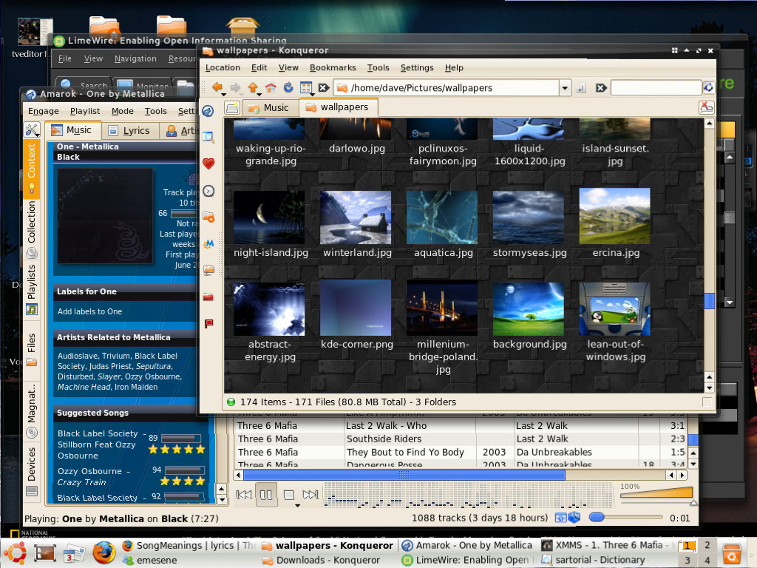Open Konqueror Location menu
This screenshot has width=757, height=568.
pos(223,67)
